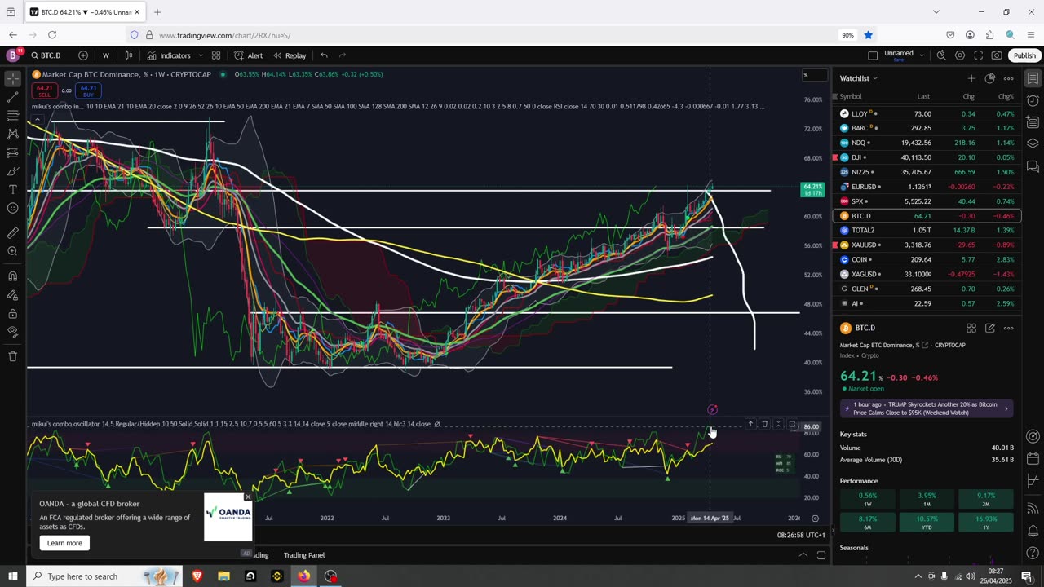Activate the zoom in tool
The image size is (1044, 587).
click(x=13, y=251)
